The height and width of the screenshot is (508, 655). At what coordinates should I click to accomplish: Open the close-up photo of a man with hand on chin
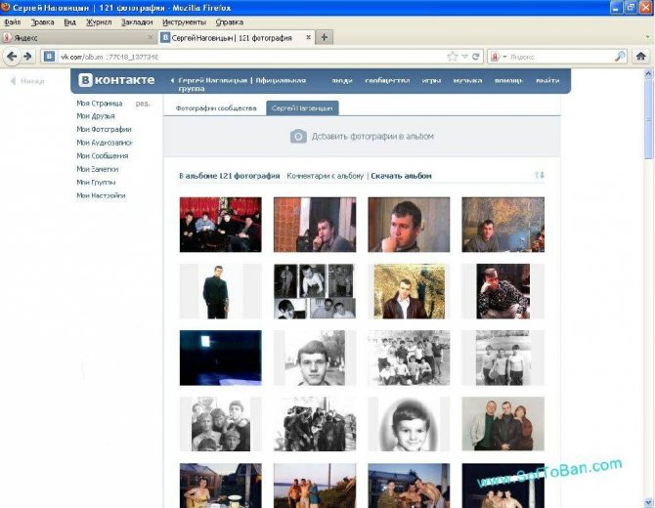click(409, 225)
